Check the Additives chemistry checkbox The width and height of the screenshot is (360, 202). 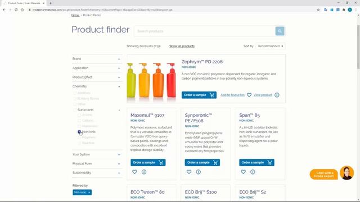coord(75,93)
